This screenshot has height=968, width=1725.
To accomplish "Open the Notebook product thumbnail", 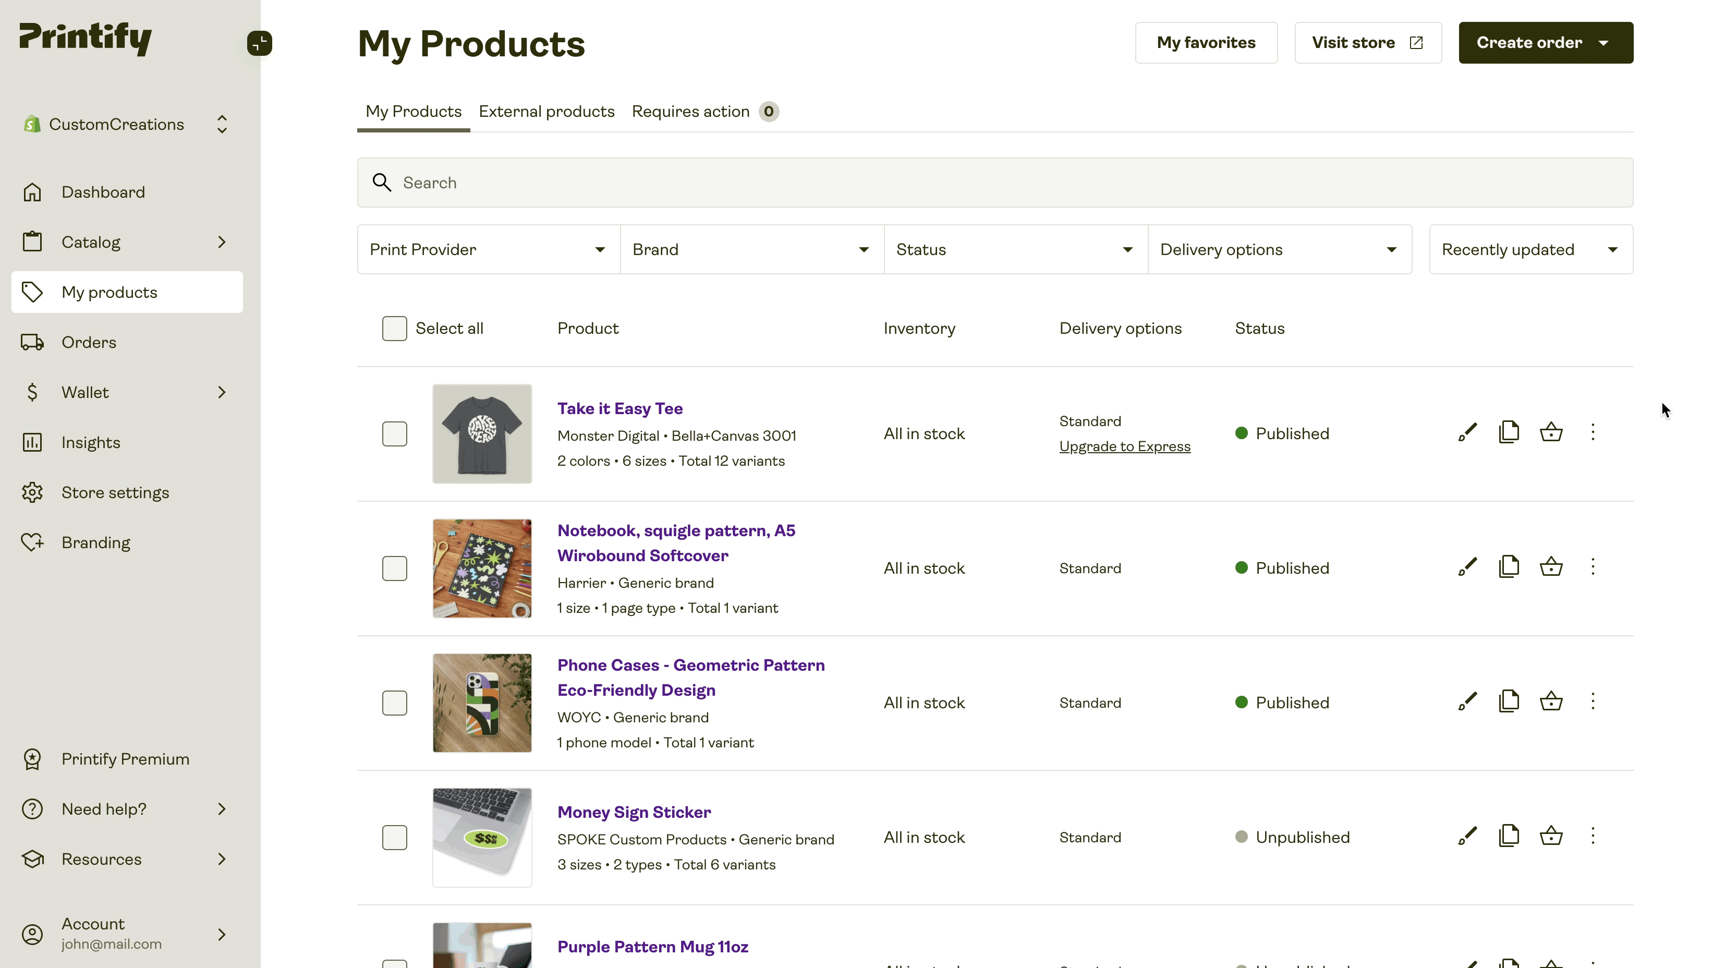I will [x=482, y=568].
